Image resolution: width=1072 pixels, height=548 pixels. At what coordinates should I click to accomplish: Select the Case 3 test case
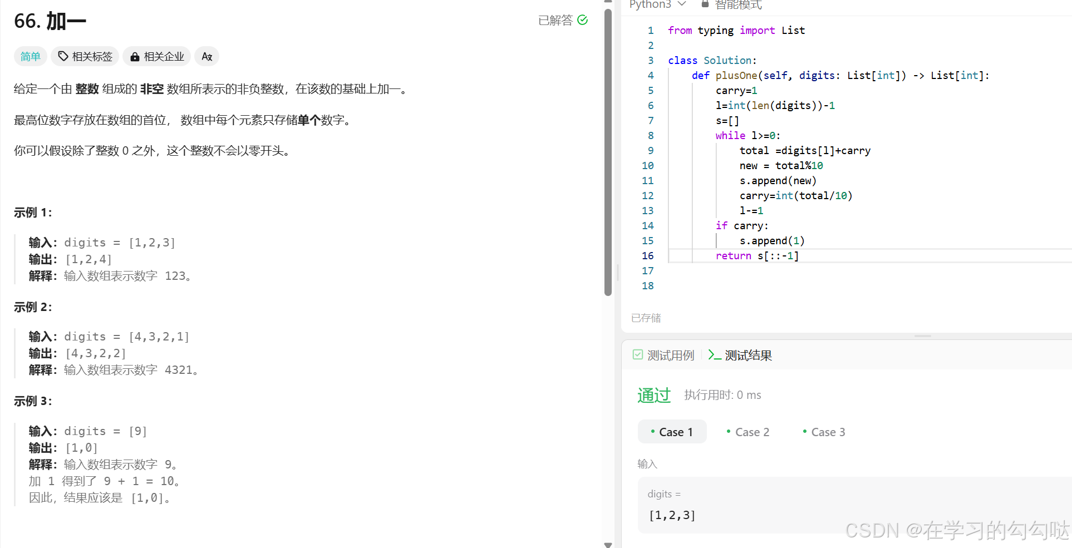824,432
